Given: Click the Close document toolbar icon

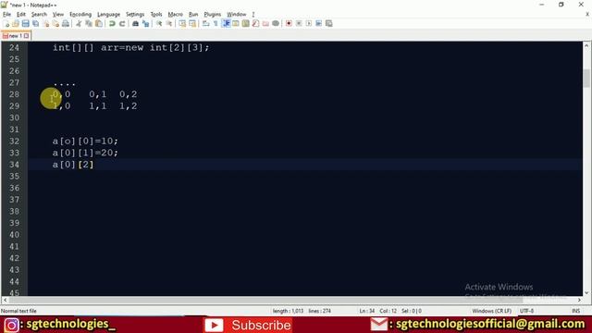Looking at the screenshot, I should coord(45,23).
